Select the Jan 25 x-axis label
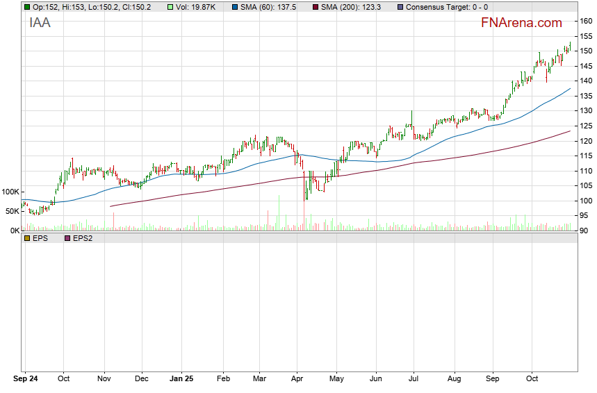597x393 pixels. coord(181,380)
